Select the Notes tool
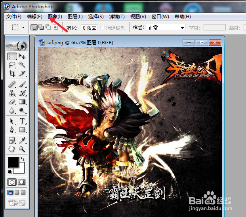Screen dimensions: 246x217 (12, 140)
